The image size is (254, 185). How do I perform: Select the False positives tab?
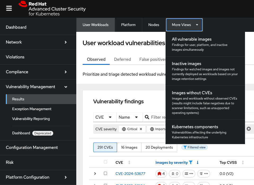[153, 59]
